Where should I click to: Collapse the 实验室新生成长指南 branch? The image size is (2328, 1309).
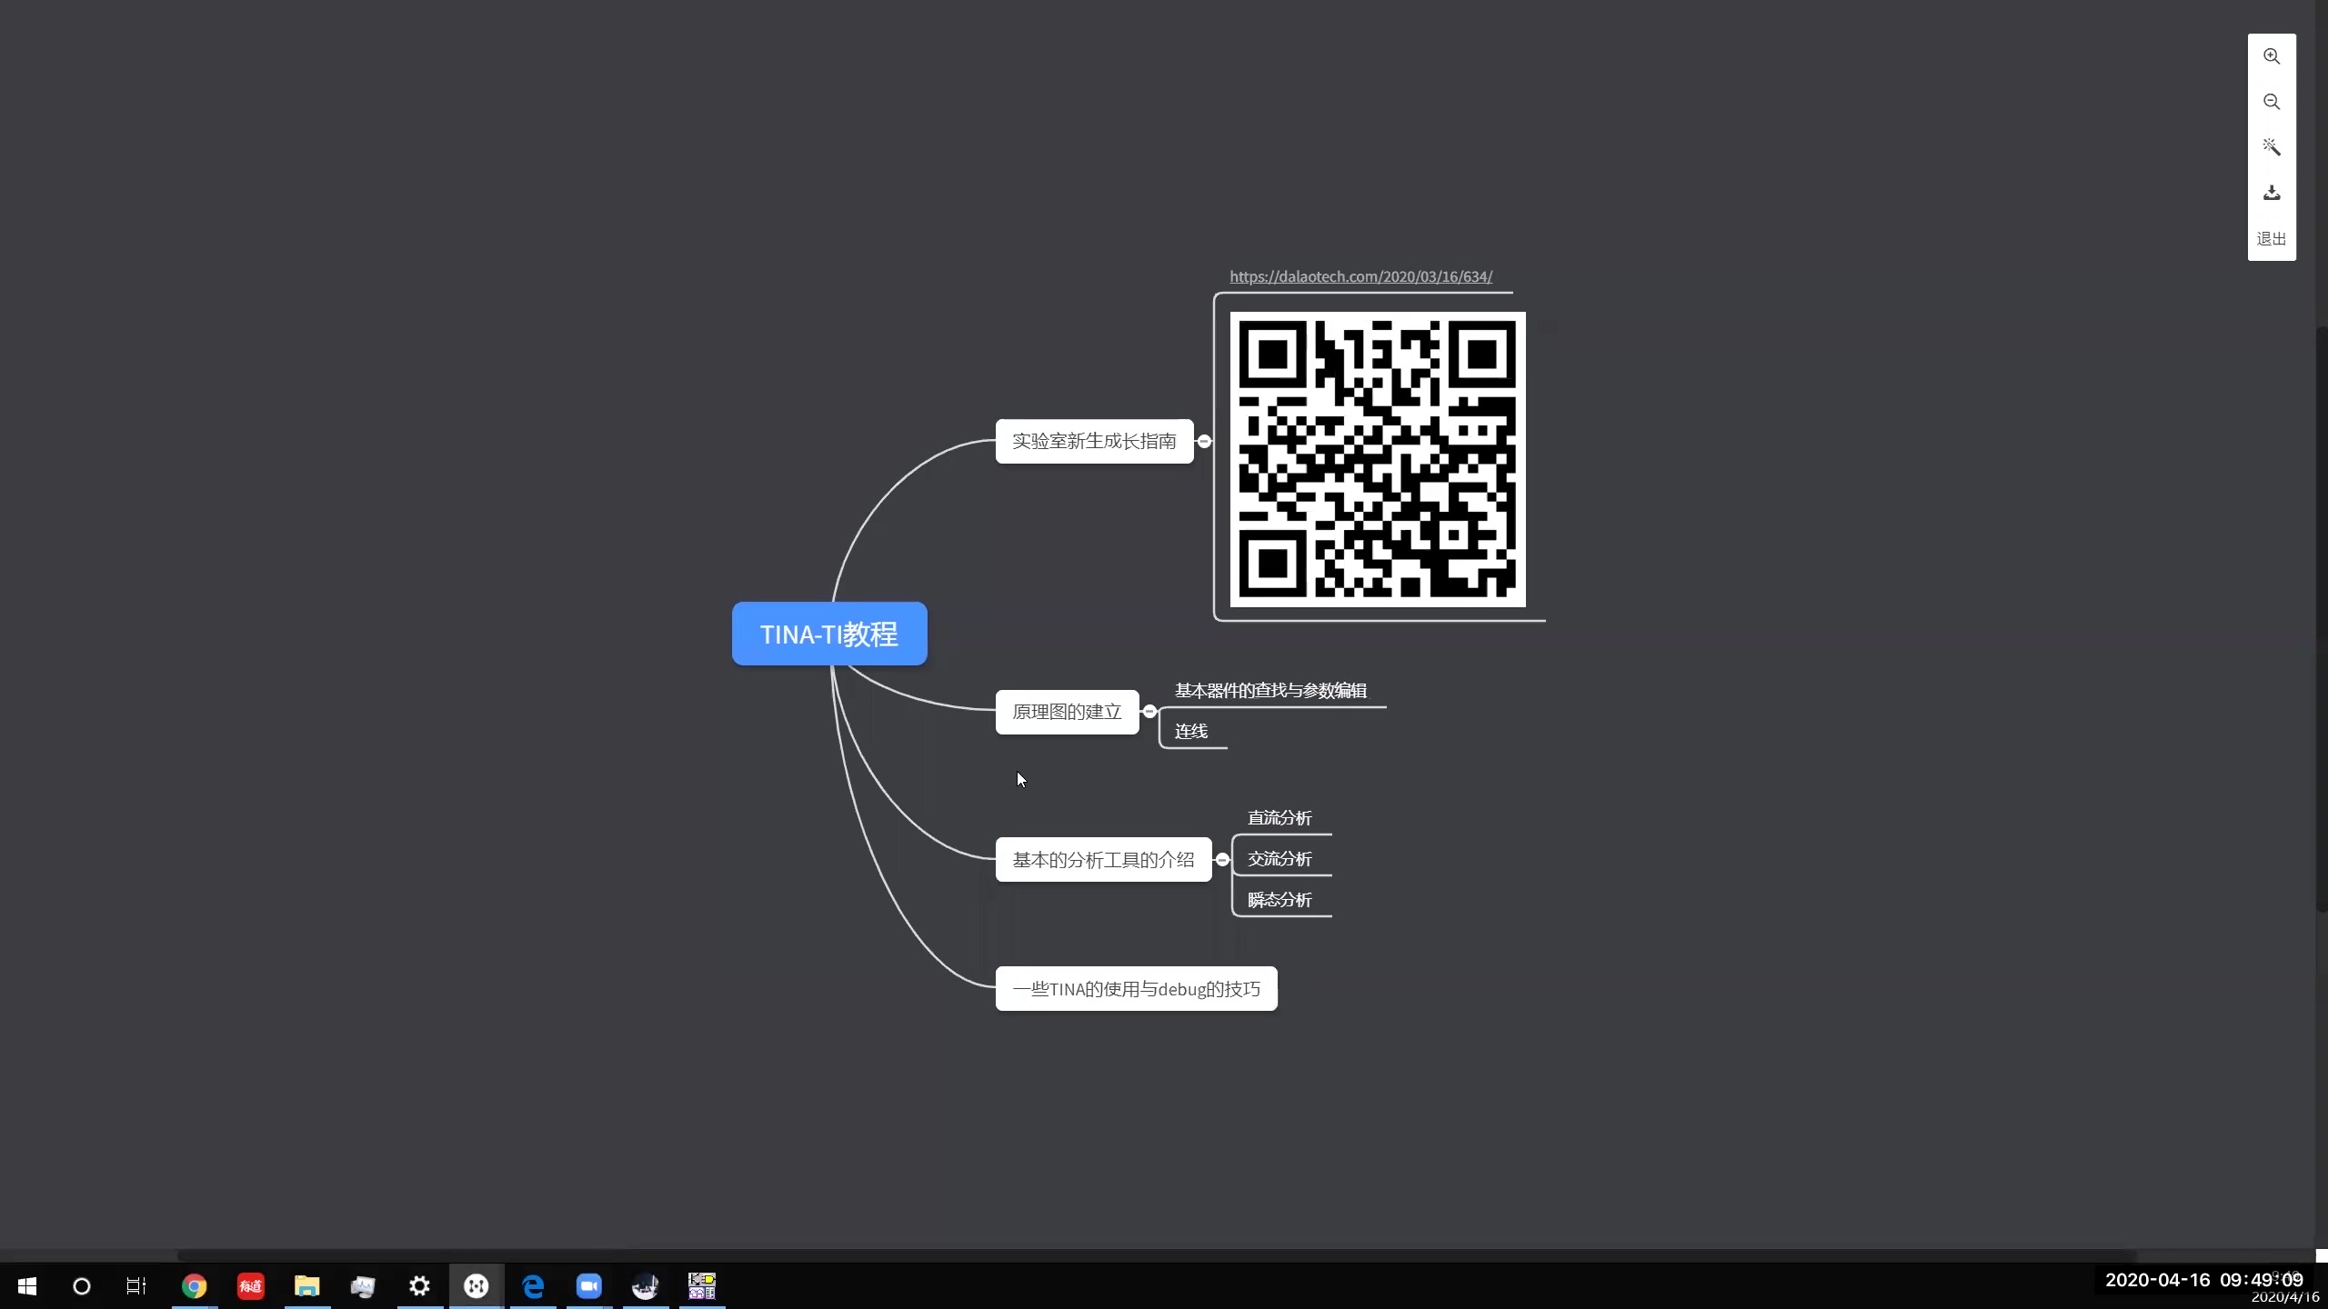1204,441
